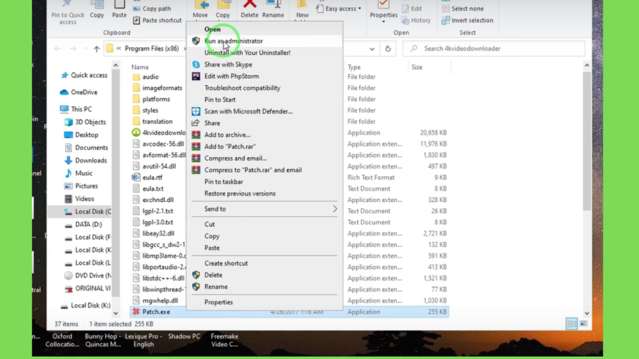Sort by the Type column header

click(354, 67)
